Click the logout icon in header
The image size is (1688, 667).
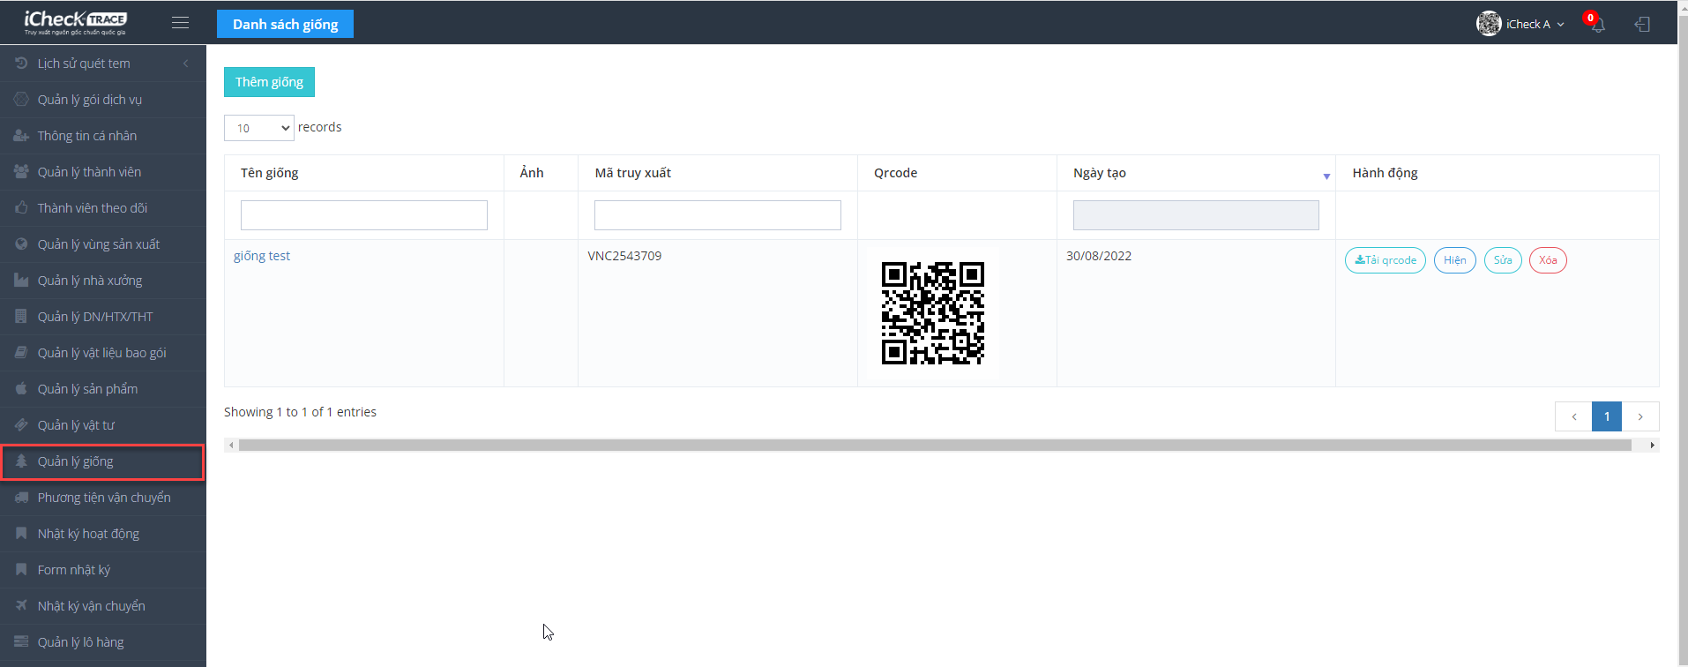[1642, 24]
